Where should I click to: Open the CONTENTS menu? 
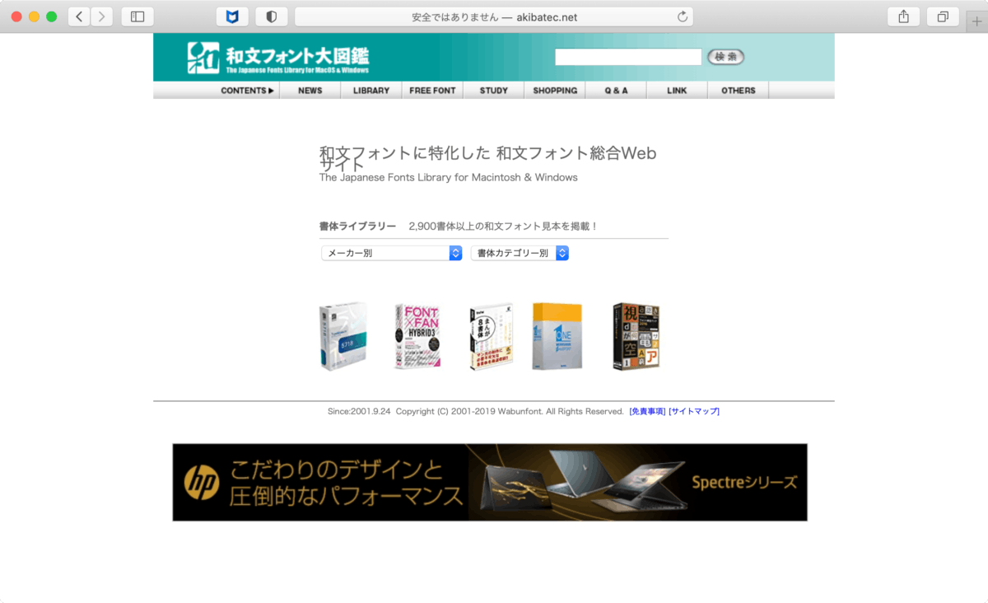tap(247, 91)
